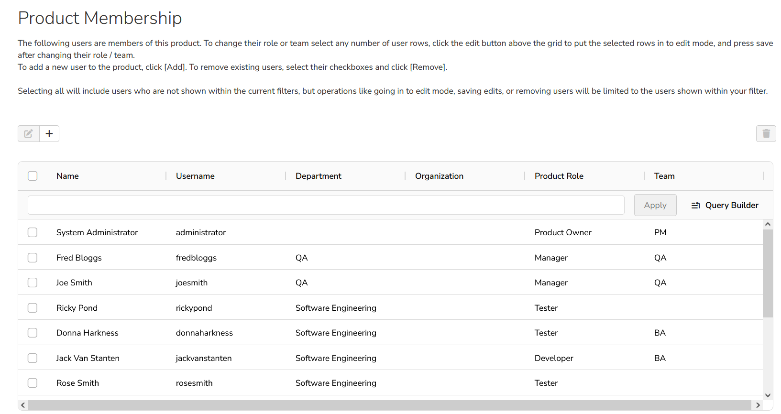Open the Query Builder
Viewport: 781px width, 414px height.
point(725,205)
